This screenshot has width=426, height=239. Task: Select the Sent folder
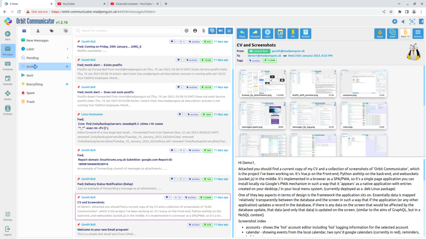[x=45, y=76]
